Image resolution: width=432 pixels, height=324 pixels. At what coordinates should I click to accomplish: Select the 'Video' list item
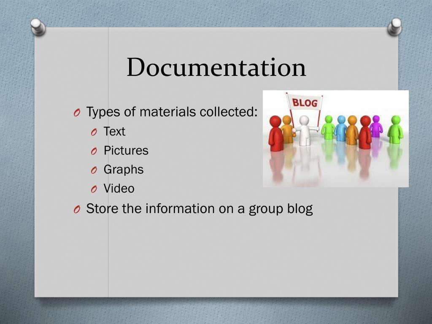point(119,189)
